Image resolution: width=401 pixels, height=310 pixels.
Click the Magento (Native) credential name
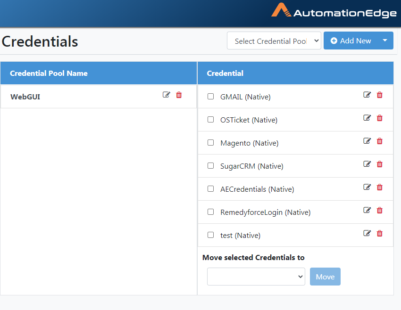point(250,143)
